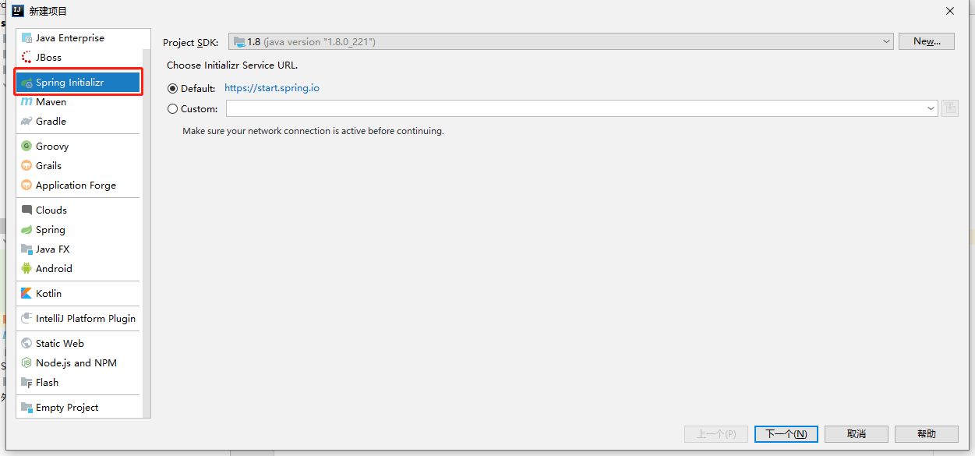
Task: Click the New... SDK button
Action: tap(927, 41)
